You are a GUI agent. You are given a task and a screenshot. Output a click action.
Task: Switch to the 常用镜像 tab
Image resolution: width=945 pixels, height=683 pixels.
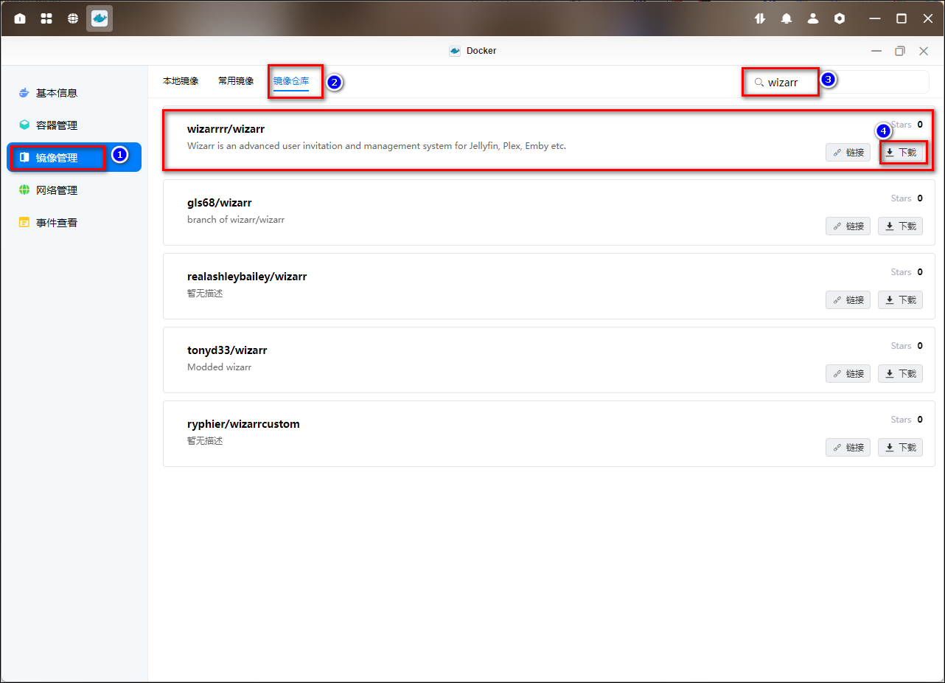pyautogui.click(x=236, y=81)
